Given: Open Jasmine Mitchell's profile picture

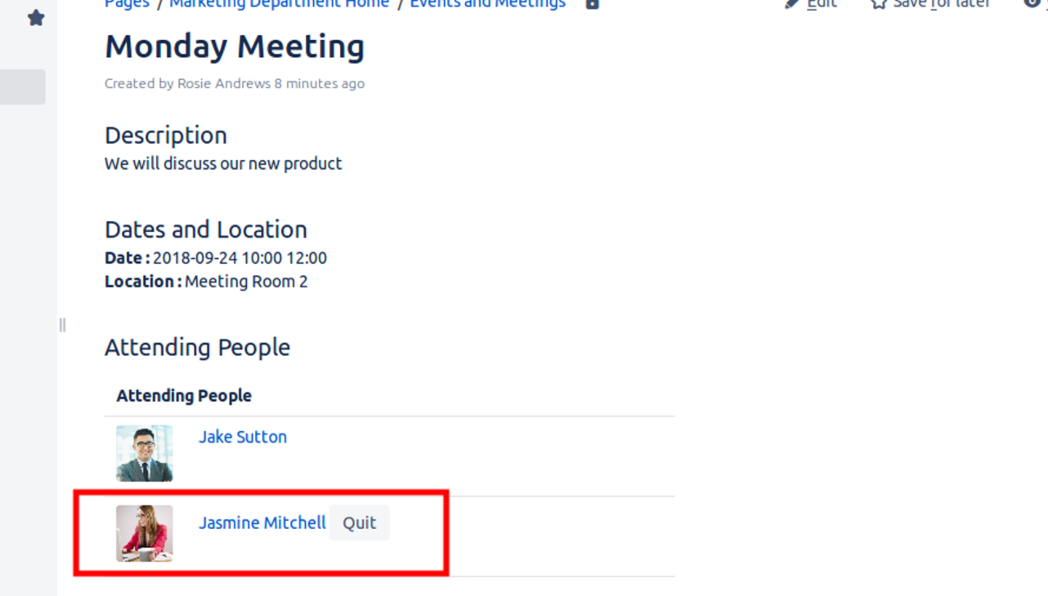Looking at the screenshot, I should [144, 533].
